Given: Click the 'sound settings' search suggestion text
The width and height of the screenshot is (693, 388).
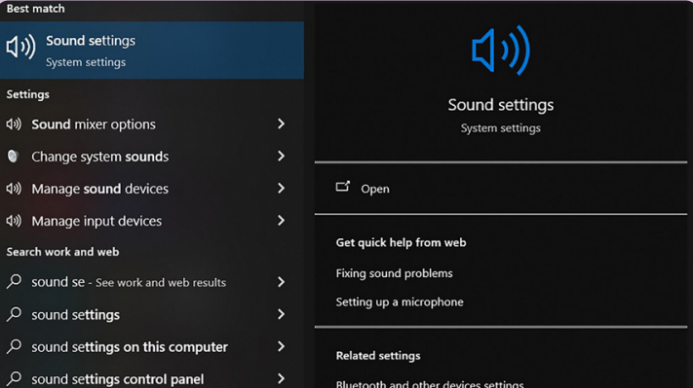Looking at the screenshot, I should [x=76, y=315].
